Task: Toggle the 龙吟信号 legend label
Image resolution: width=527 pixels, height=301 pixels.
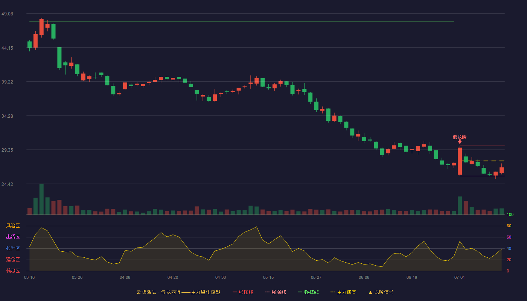Action: (x=384, y=292)
